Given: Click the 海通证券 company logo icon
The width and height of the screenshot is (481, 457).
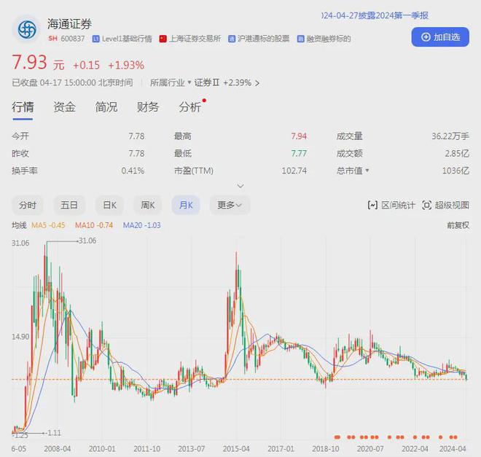Looking at the screenshot, I should pyautogui.click(x=27, y=29).
